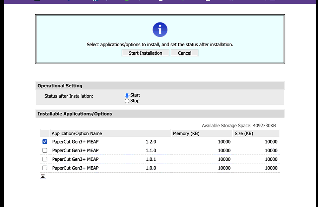Click the blue information icon
Screen dimensions: 318x207
coord(160,29)
